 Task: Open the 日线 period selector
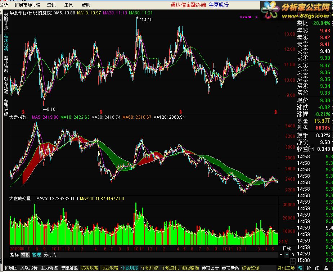pyautogui.click(x=287, y=249)
